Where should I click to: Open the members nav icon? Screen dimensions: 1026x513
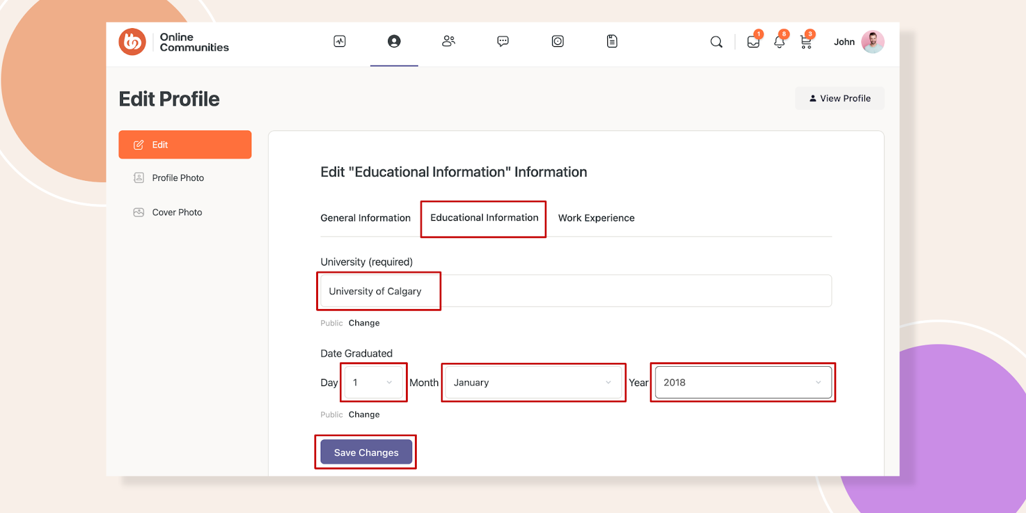449,42
